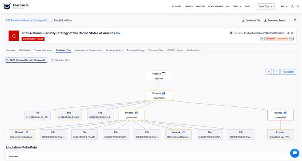Open Indicators of Compromise tab
Image resolution: width=302 pixels, height=161 pixels.
[x=89, y=51]
